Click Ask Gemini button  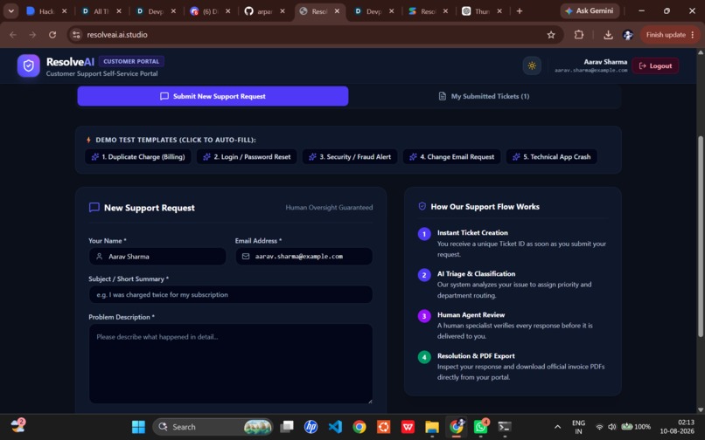[590, 10]
